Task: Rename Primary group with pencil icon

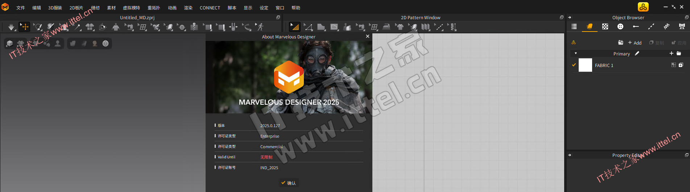Action: (x=637, y=54)
